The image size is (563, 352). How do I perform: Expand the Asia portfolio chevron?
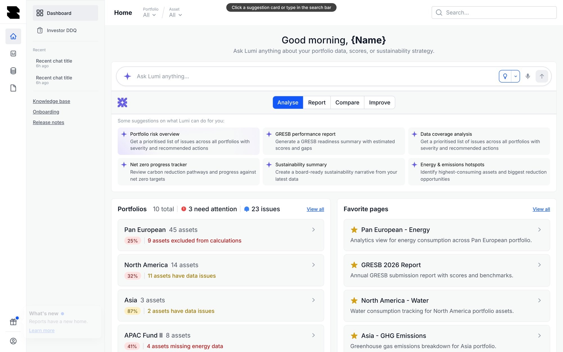click(x=313, y=300)
